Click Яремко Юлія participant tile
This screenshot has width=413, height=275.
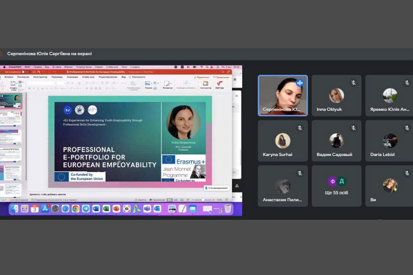(389, 95)
